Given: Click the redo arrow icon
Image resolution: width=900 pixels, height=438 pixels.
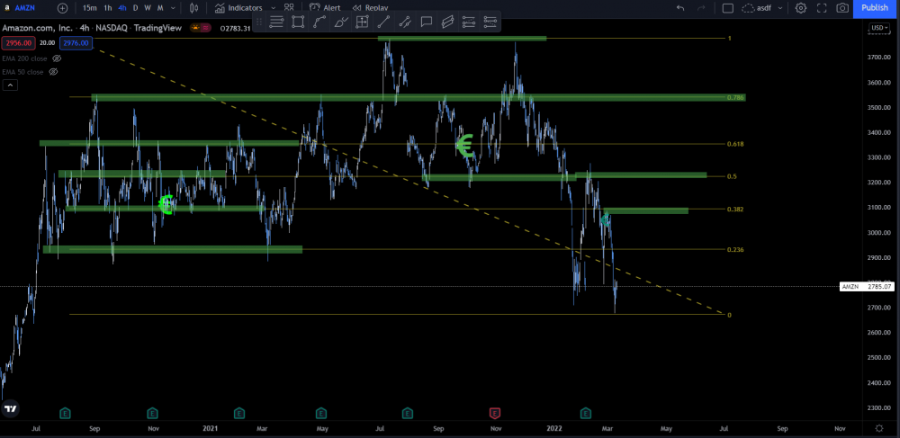Looking at the screenshot, I should click(x=701, y=8).
